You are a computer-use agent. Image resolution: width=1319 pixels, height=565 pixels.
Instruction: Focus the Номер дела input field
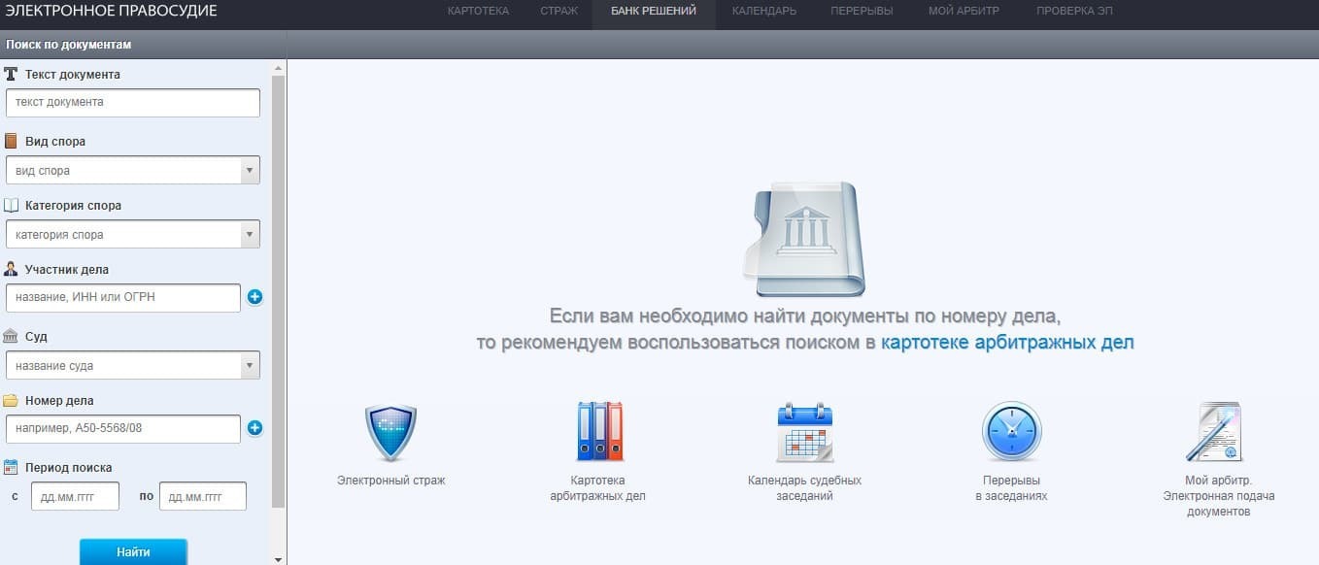(x=122, y=428)
